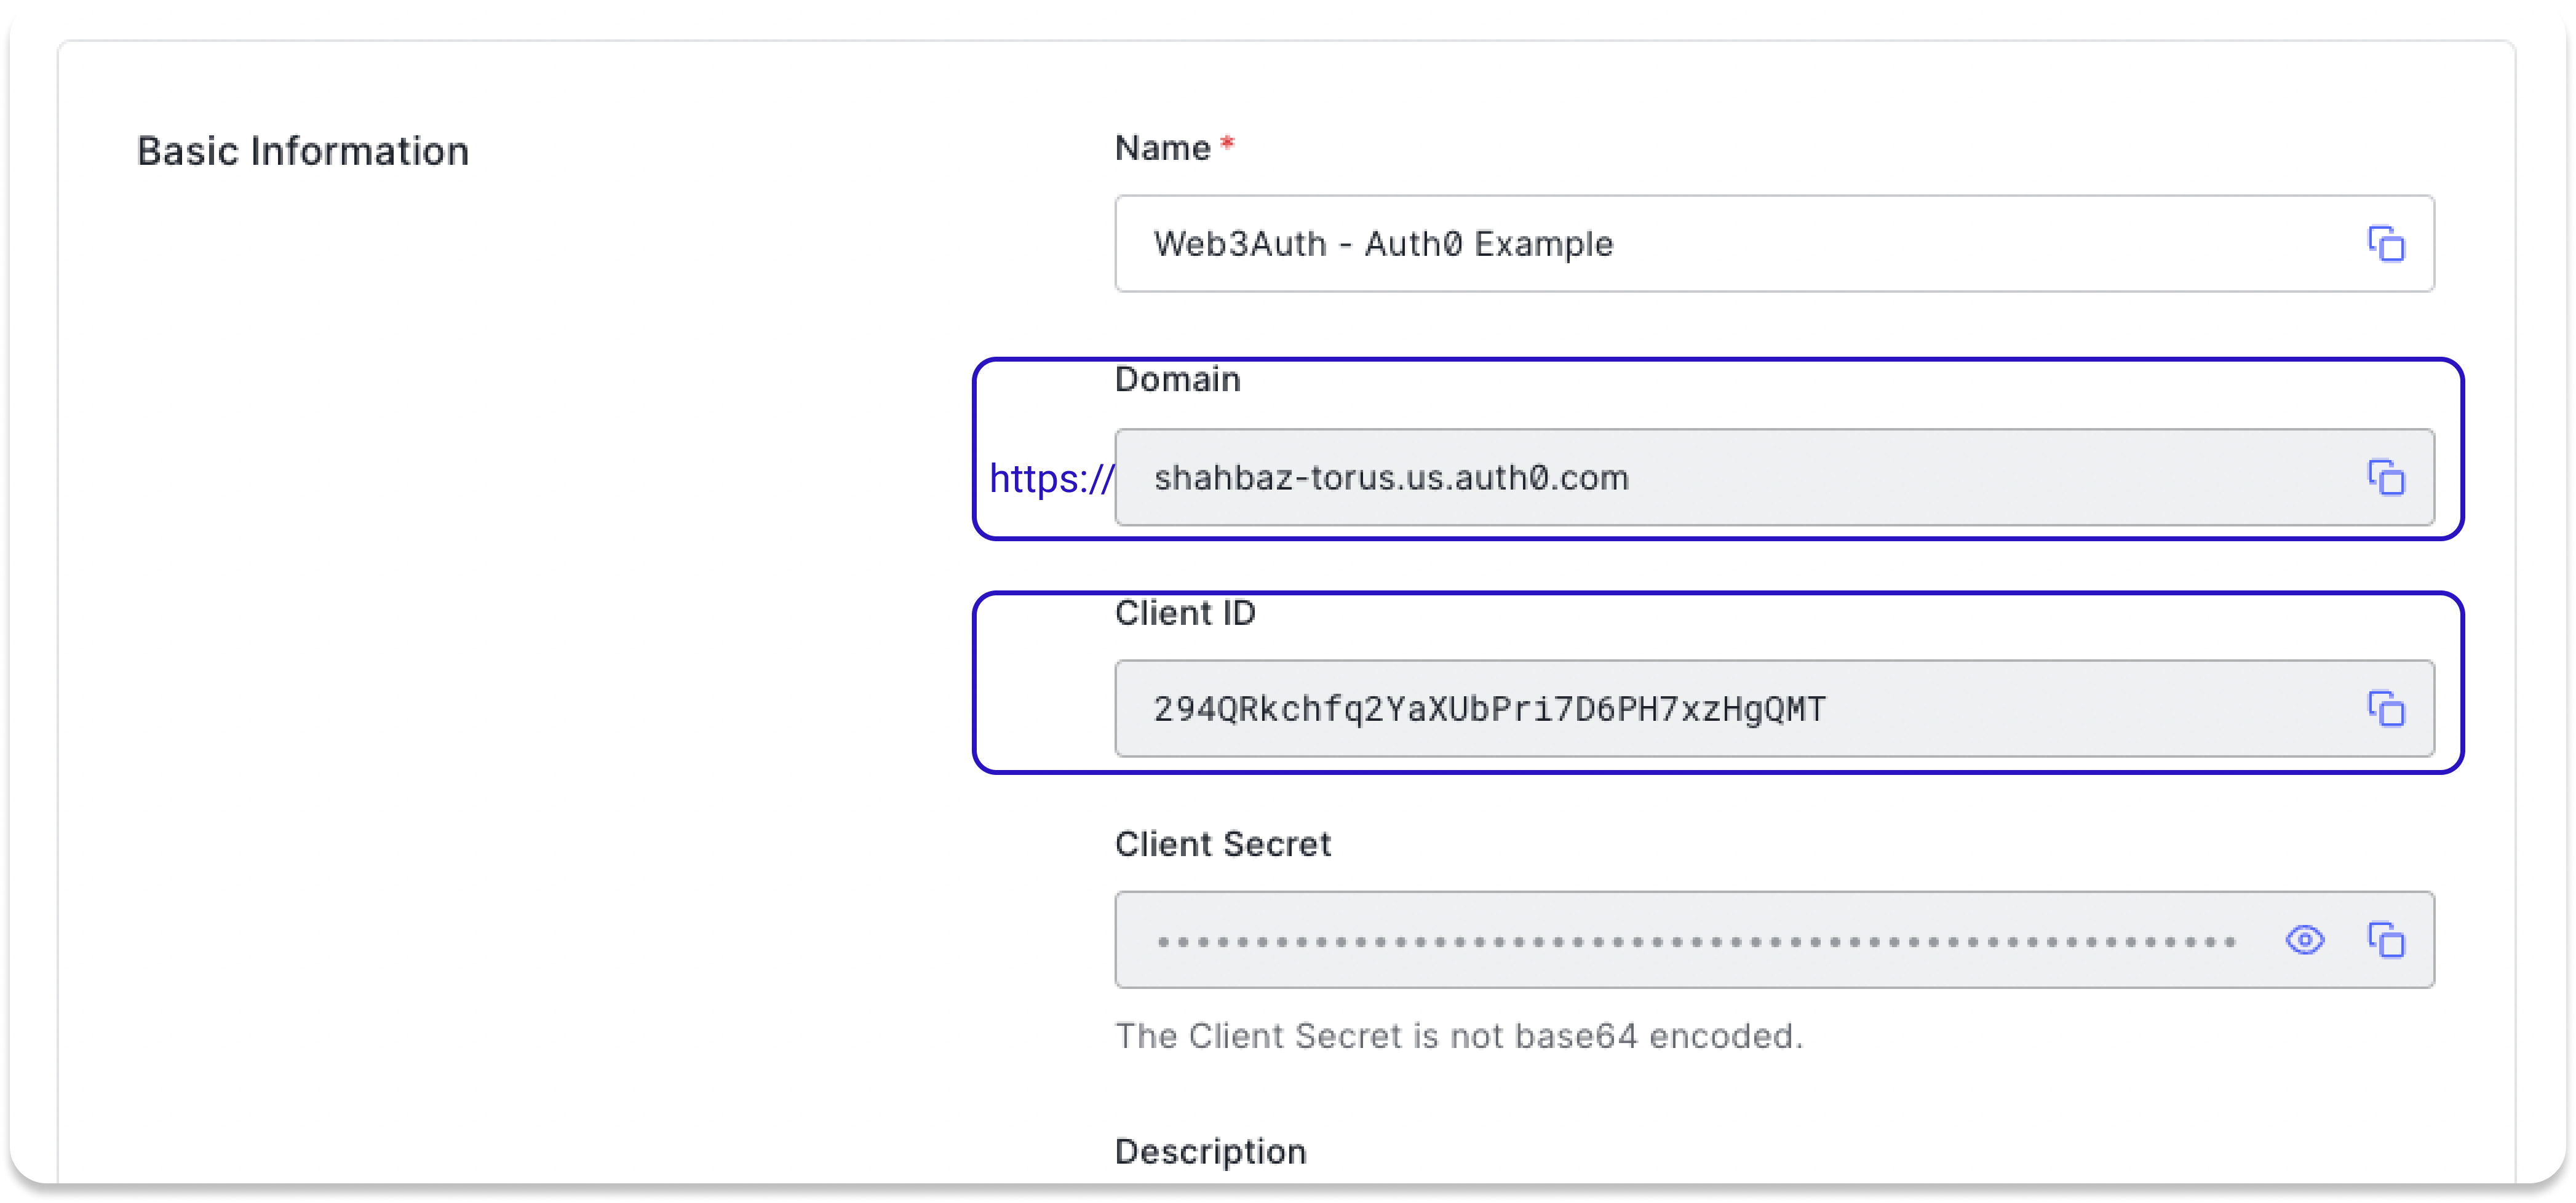Click the Client ID label
This screenshot has height=1203, width=2576.
click(1185, 613)
